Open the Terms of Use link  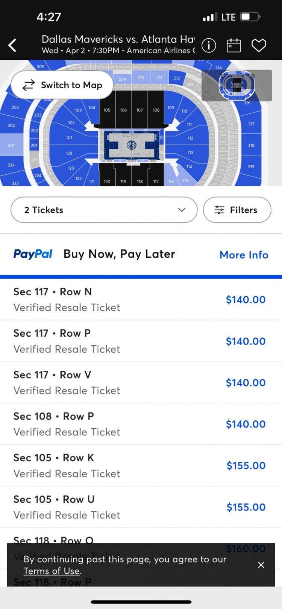pos(52,571)
